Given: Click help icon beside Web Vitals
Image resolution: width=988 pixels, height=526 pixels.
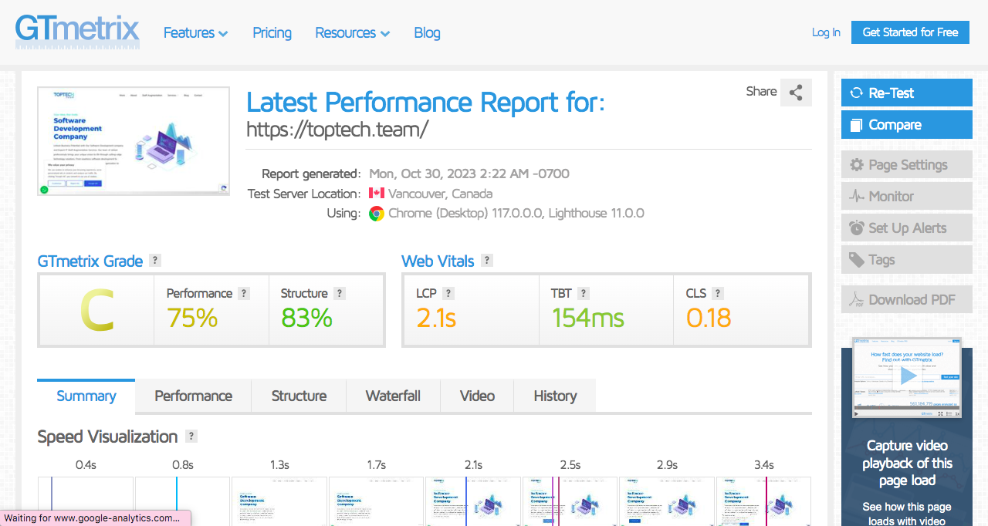Looking at the screenshot, I should [487, 261].
